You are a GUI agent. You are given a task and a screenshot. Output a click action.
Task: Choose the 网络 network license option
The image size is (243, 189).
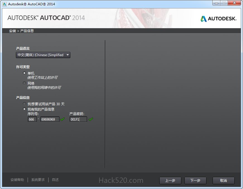[x=25, y=83]
